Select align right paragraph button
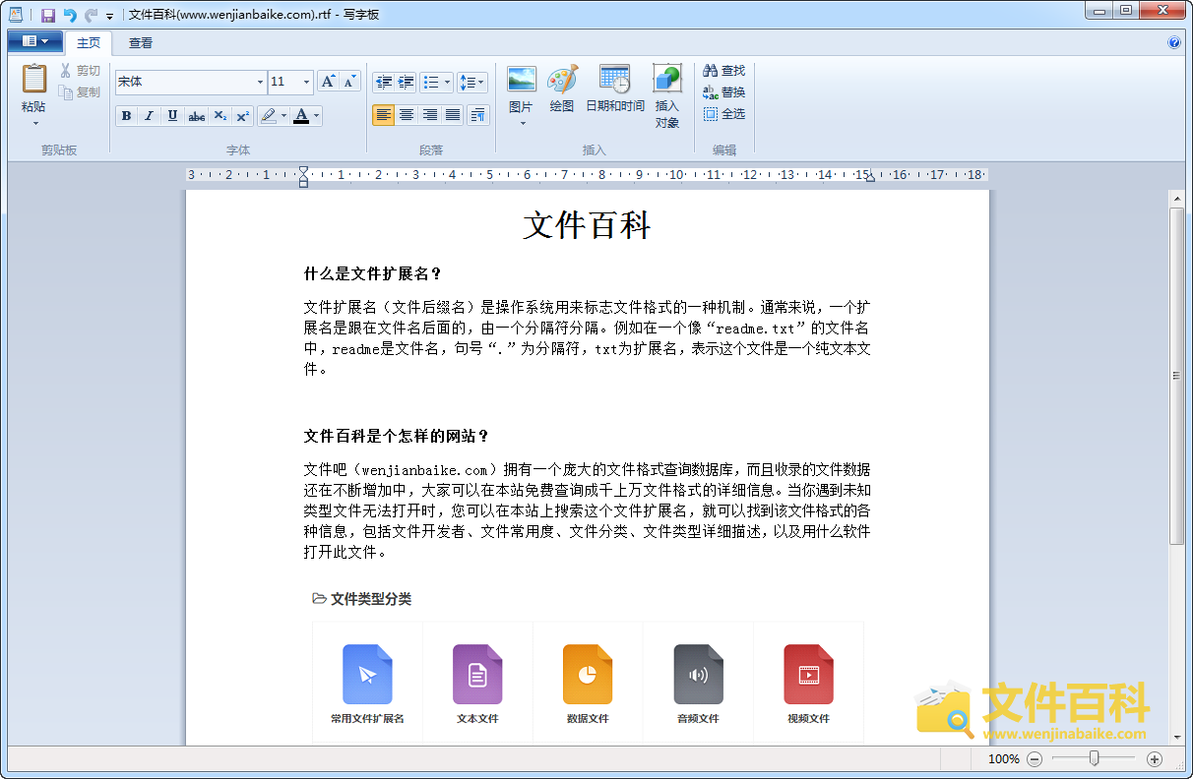Viewport: 1193px width, 779px height. coord(429,115)
